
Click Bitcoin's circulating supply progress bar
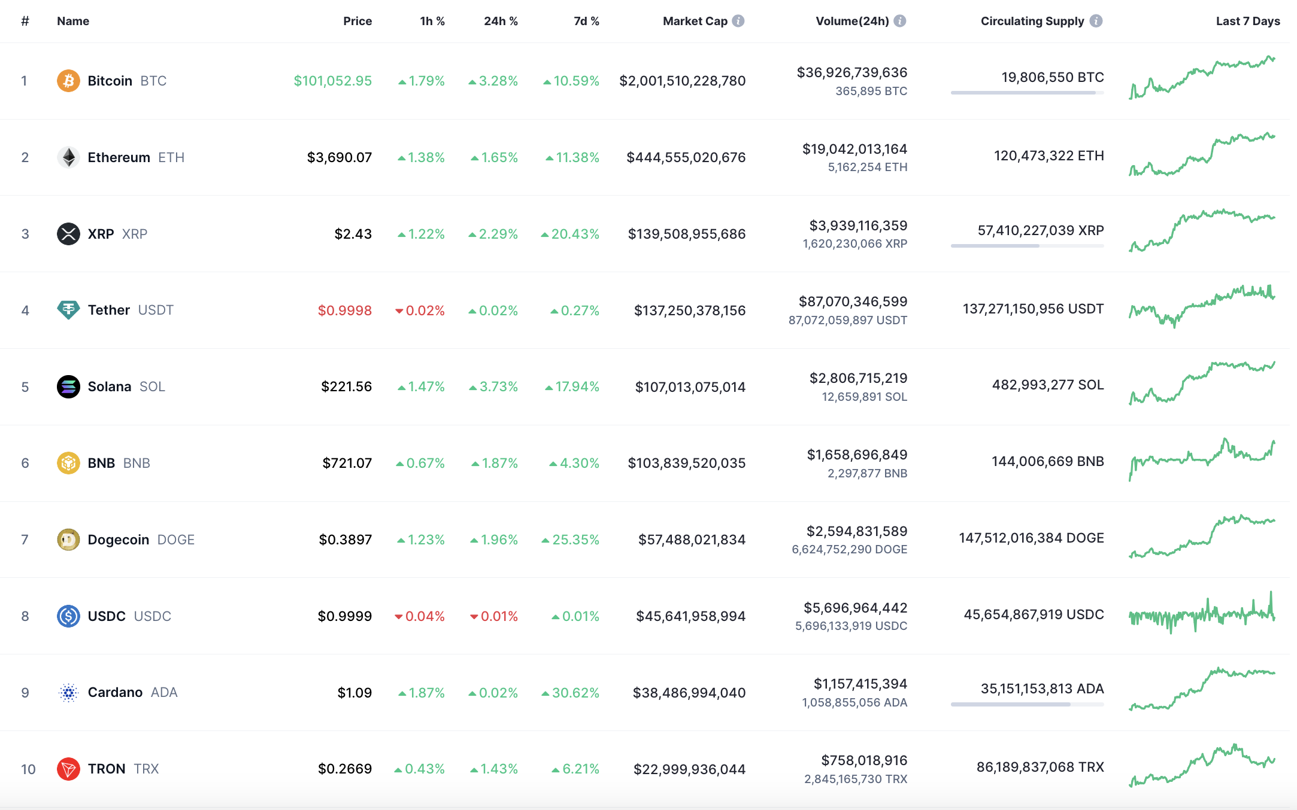coord(1027,93)
